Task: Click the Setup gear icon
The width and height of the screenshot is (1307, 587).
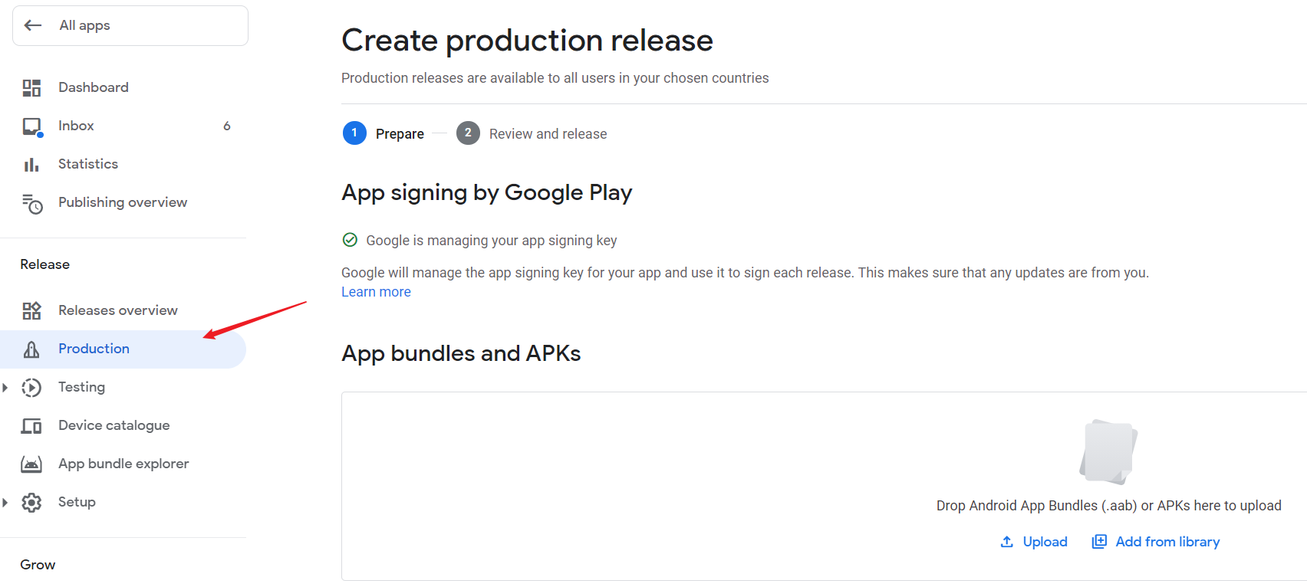Action: click(x=31, y=502)
